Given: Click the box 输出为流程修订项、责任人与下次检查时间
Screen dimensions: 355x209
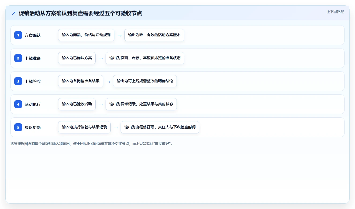Looking at the screenshot, I should [160, 127].
